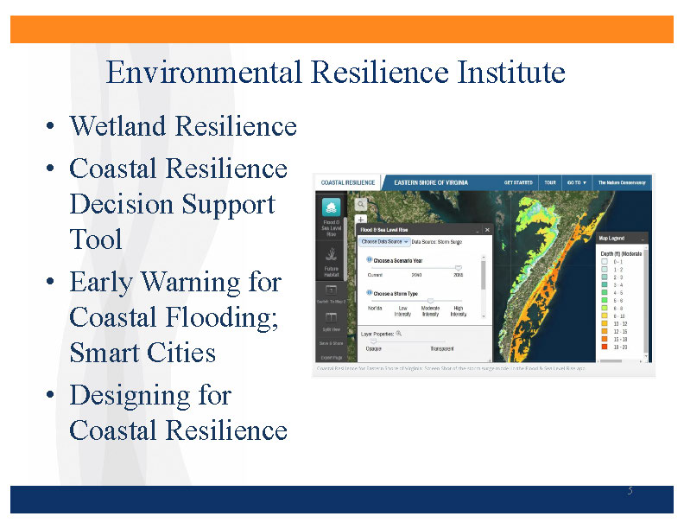Open the Flood & Sea Level Rise app icon
The width and height of the screenshot is (684, 529).
[332, 208]
